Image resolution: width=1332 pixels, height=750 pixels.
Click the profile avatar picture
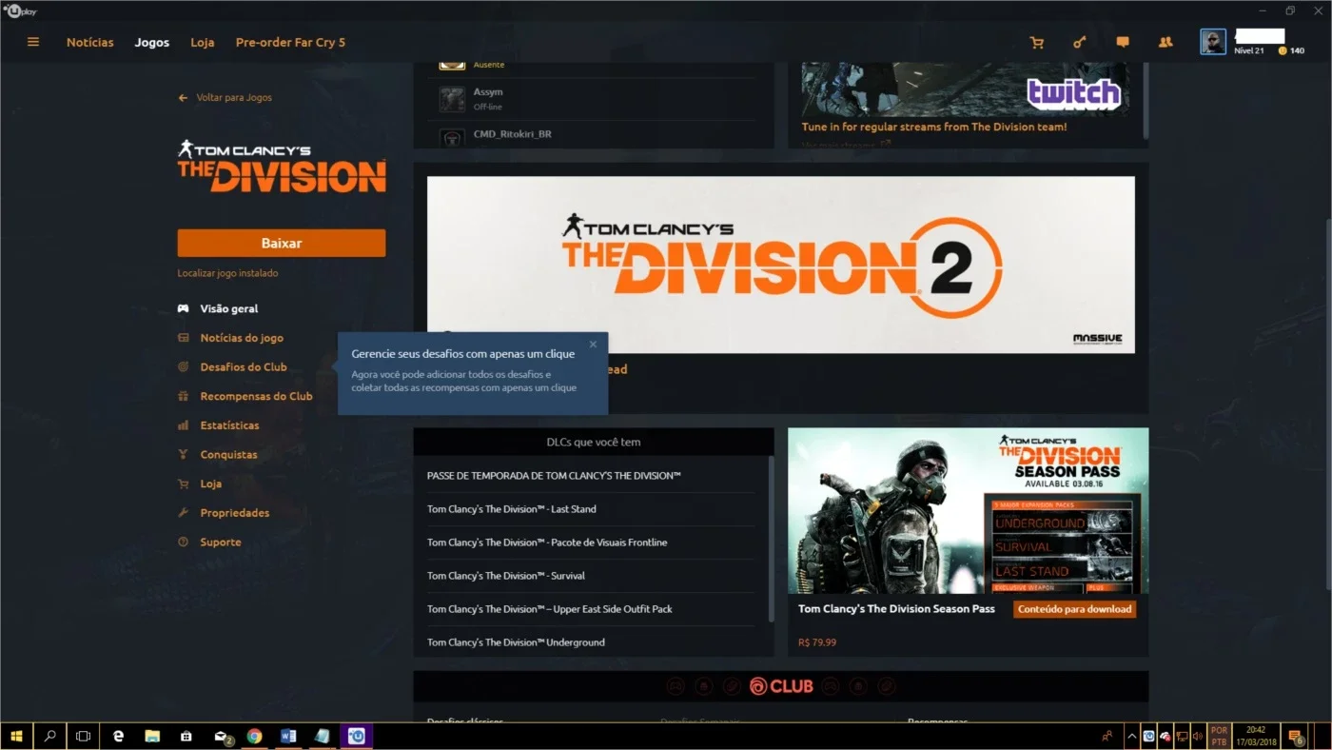tap(1213, 42)
